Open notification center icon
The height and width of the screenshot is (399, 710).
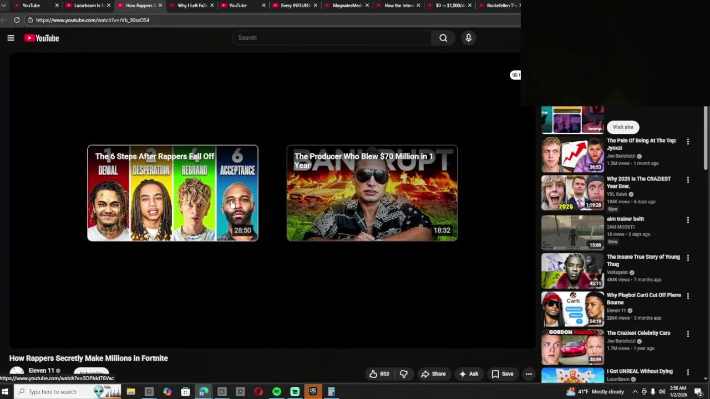[x=698, y=392]
